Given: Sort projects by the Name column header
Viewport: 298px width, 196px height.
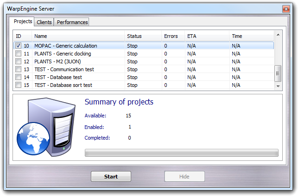Looking at the screenshot, I should tap(78, 36).
